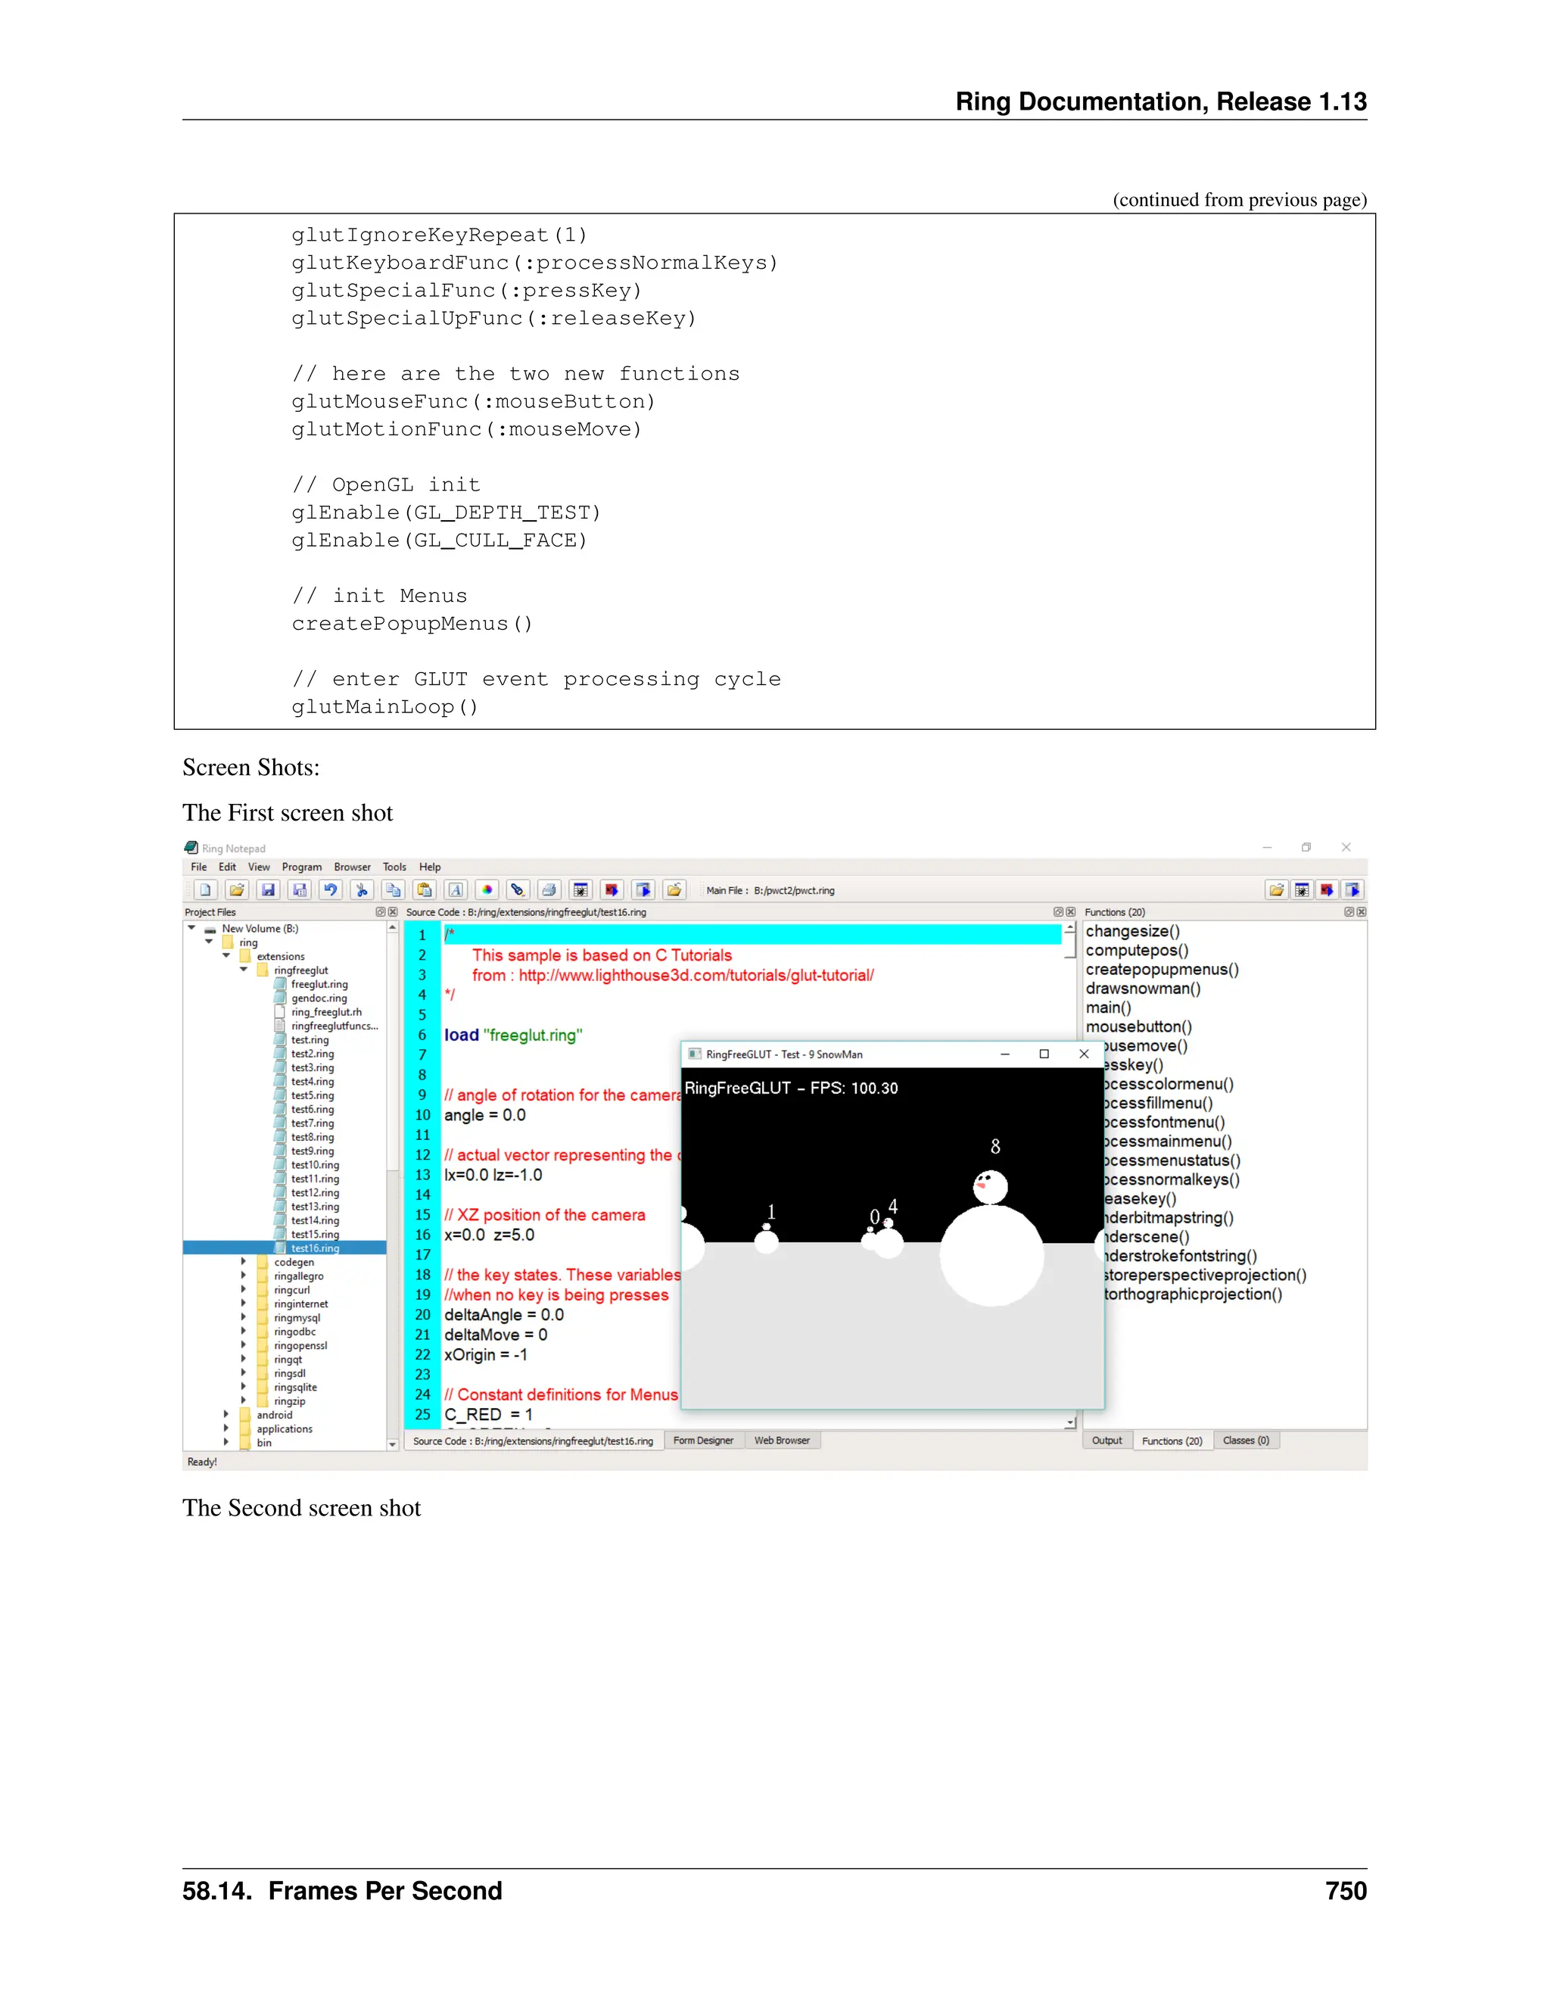
Task: Click the Find flashlight toolbar icon
Action: (518, 889)
